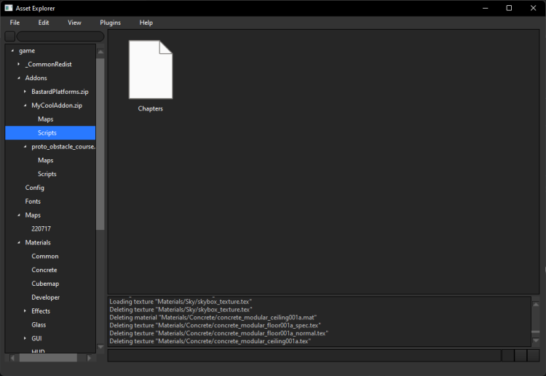The image size is (546, 376).
Task: Open the Plugins menu
Action: [x=110, y=23]
